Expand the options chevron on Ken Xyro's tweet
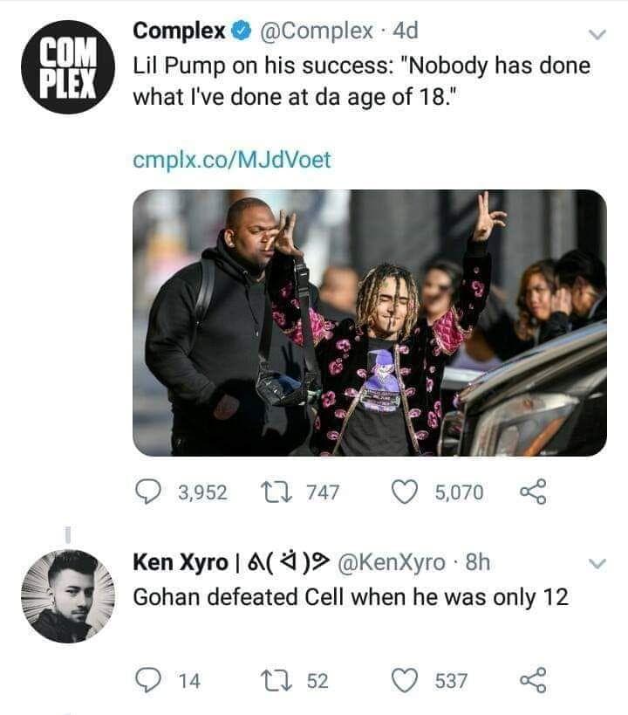The image size is (628, 715). [x=597, y=564]
